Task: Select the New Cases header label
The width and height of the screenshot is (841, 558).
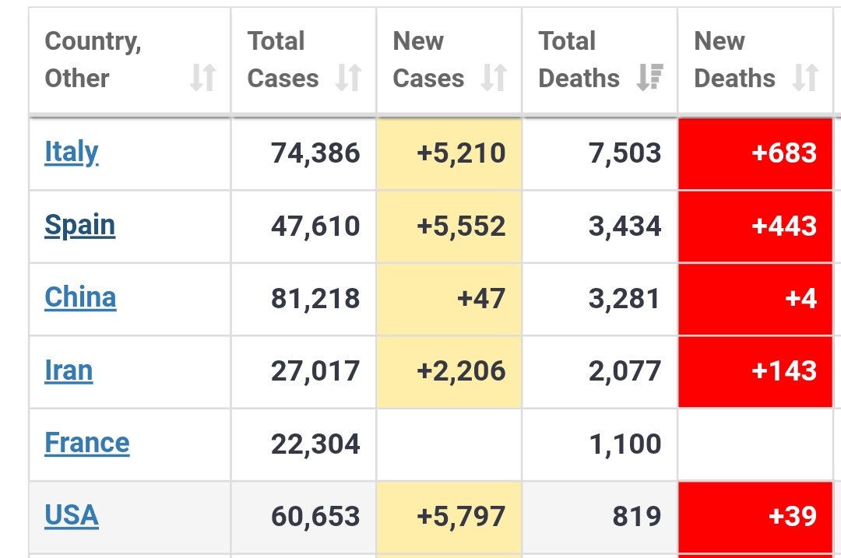Action: tap(428, 59)
